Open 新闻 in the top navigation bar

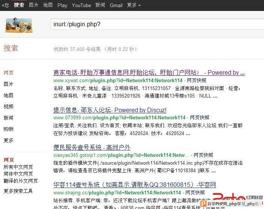tap(100, 5)
